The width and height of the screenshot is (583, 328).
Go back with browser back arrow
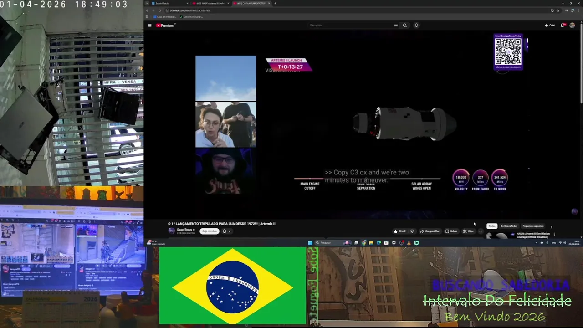pyautogui.click(x=147, y=10)
